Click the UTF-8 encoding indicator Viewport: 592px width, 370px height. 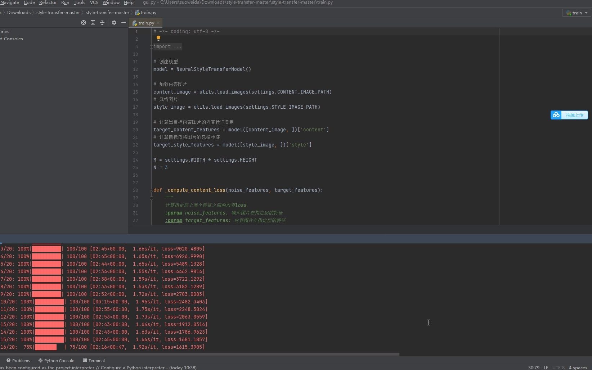pyautogui.click(x=559, y=367)
